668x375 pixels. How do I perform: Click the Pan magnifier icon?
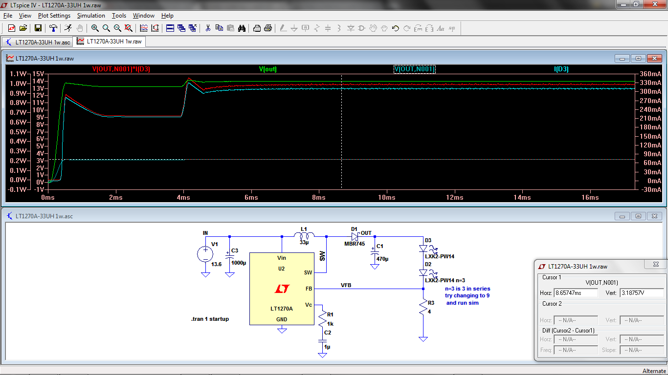(106, 28)
